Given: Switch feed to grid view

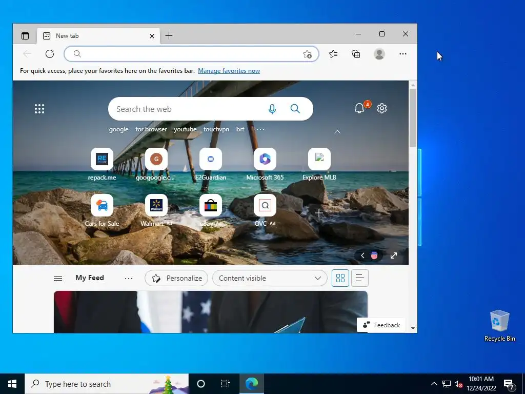Looking at the screenshot, I should tap(340, 278).
